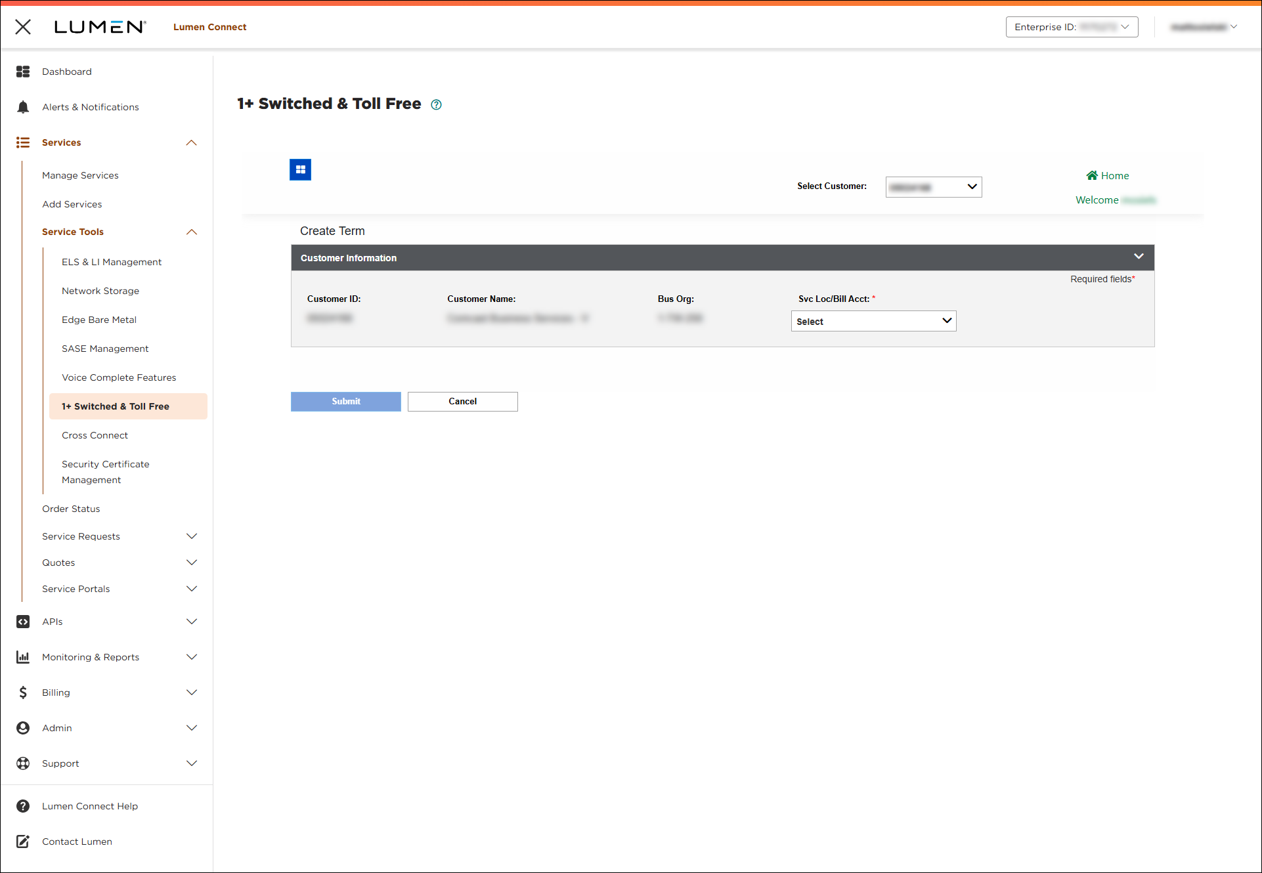This screenshot has height=873, width=1262.
Task: Open the Select Customer dropdown
Action: click(933, 187)
